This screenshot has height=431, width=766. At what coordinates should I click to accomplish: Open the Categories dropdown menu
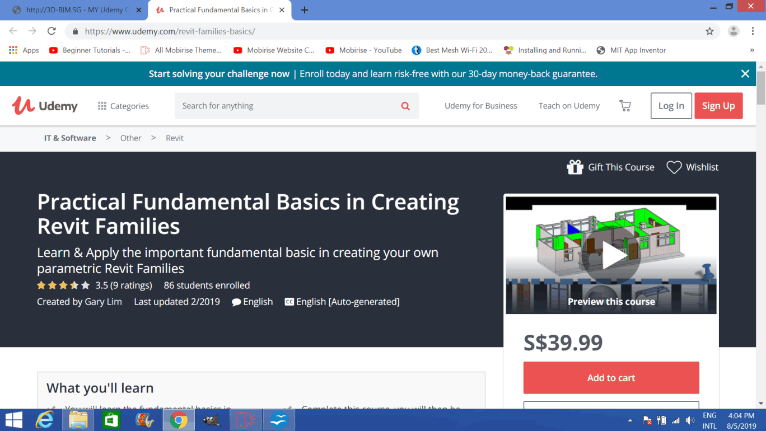(123, 106)
